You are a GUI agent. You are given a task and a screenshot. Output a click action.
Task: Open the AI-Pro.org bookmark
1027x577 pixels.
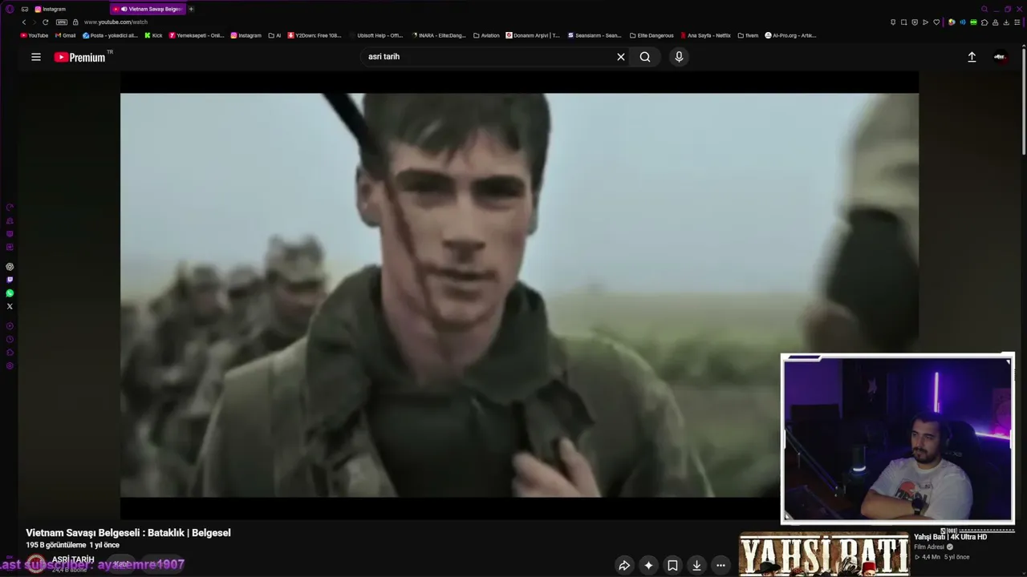click(x=791, y=35)
